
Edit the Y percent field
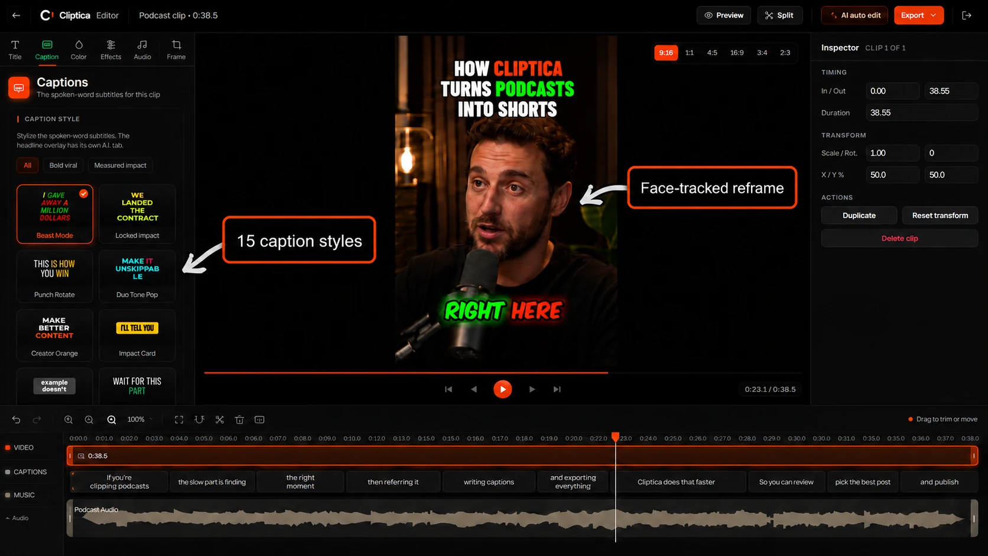pos(951,175)
